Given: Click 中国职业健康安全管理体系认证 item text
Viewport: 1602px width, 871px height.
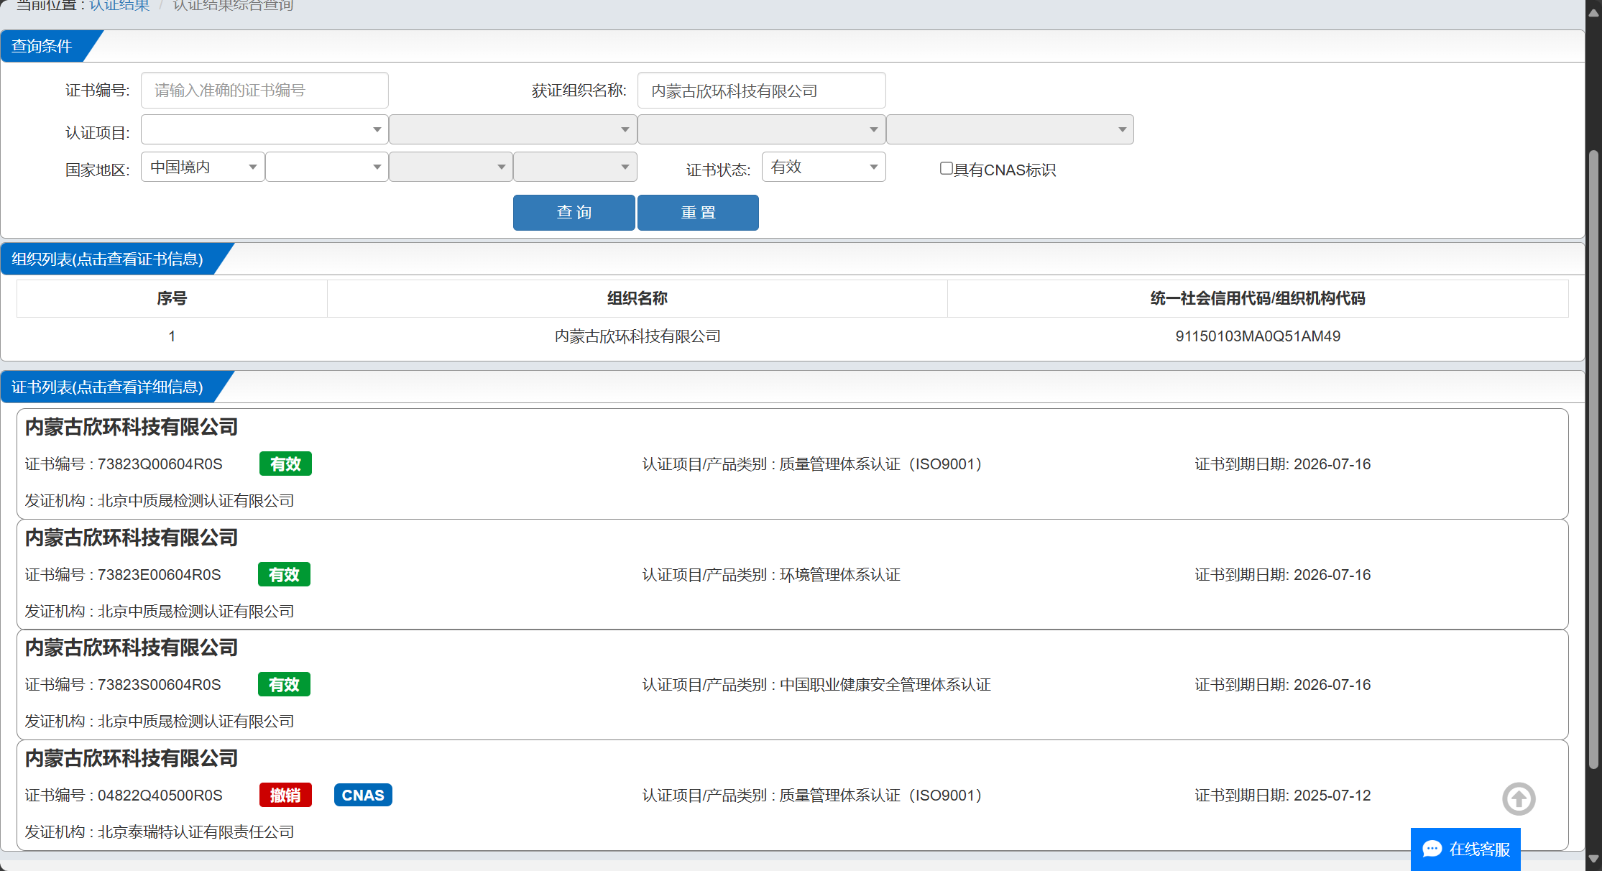Looking at the screenshot, I should tap(885, 685).
